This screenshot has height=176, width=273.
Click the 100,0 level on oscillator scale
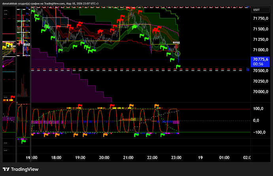click(259, 109)
